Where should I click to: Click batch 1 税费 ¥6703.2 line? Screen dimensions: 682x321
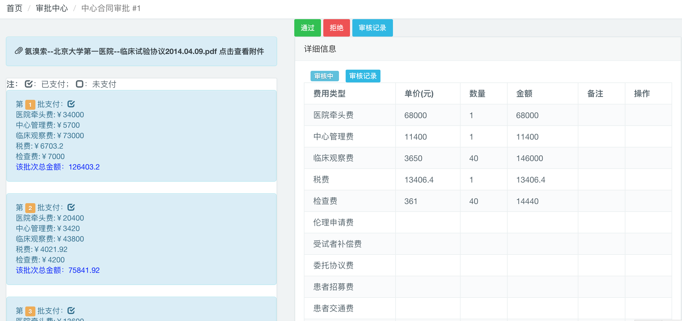click(x=39, y=146)
